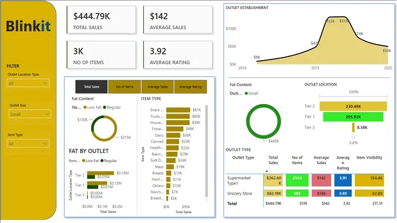Click the Fruits bar showing $60K
This screenshot has height=223, width=397.
click(x=178, y=116)
